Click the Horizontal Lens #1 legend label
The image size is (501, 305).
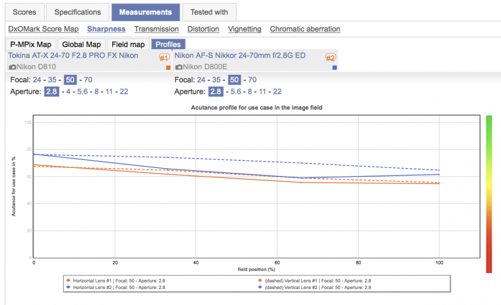119,281
